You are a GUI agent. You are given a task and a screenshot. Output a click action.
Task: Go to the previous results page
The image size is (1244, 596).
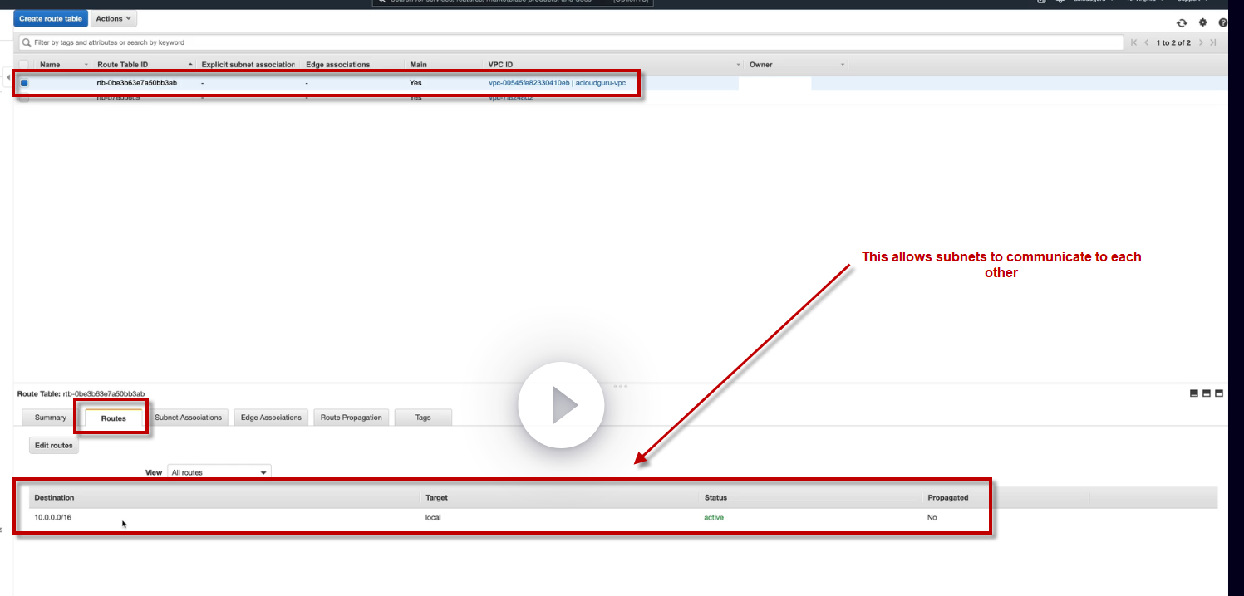pyautogui.click(x=1148, y=42)
